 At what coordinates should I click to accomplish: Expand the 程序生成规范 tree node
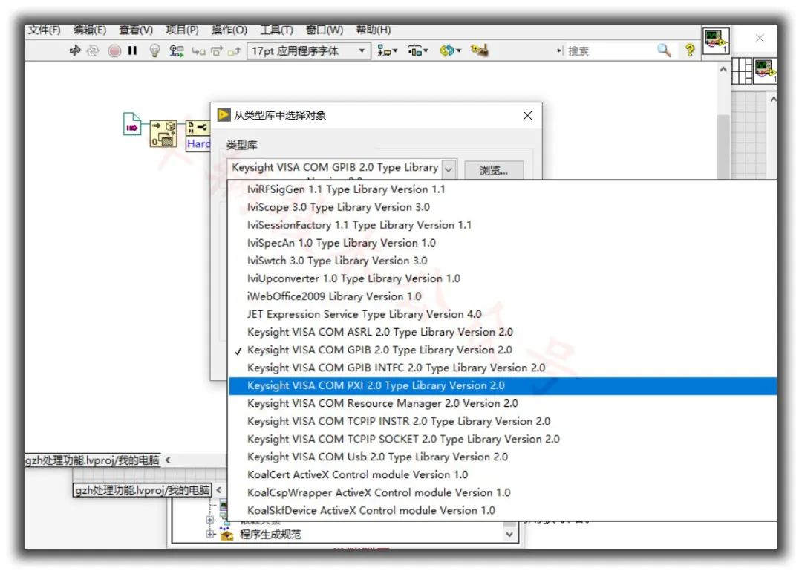[x=209, y=534]
